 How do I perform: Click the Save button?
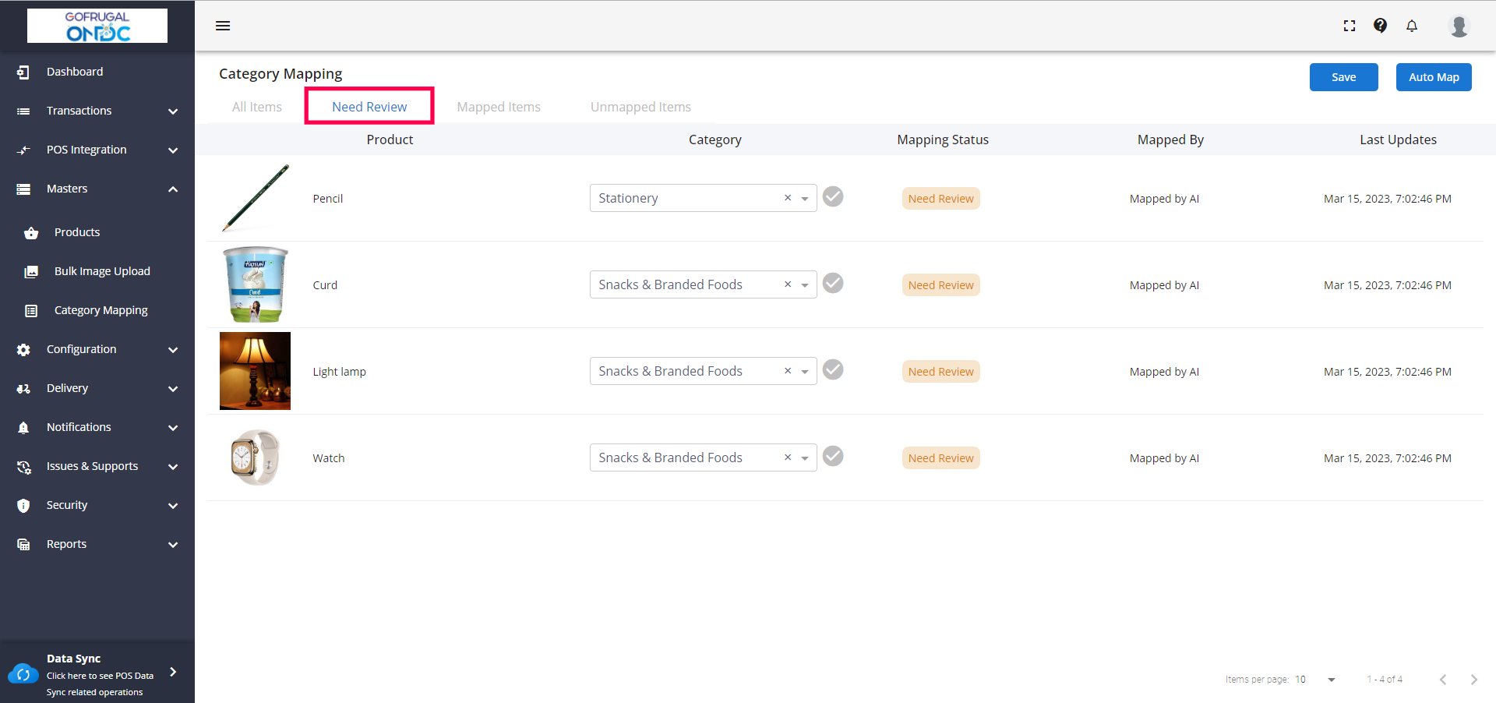point(1343,77)
